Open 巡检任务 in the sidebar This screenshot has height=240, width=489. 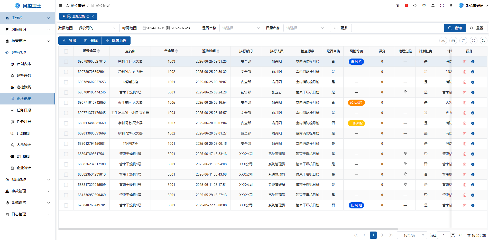click(24, 75)
